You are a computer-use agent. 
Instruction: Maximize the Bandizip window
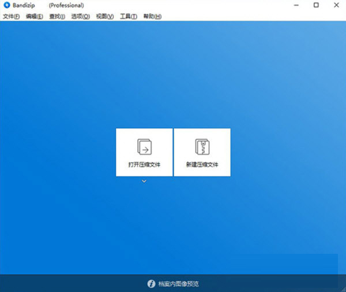pyautogui.click(x=316, y=5)
